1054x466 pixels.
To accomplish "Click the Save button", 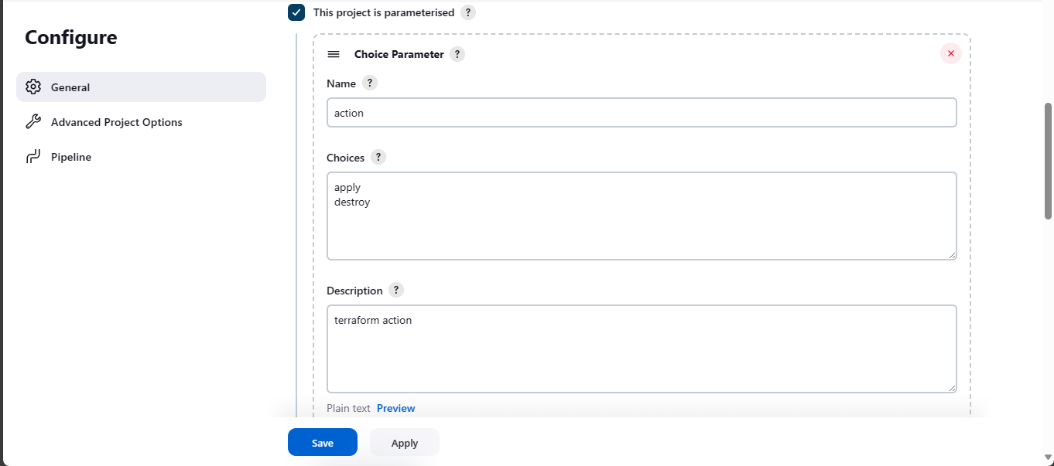I will 322,442.
